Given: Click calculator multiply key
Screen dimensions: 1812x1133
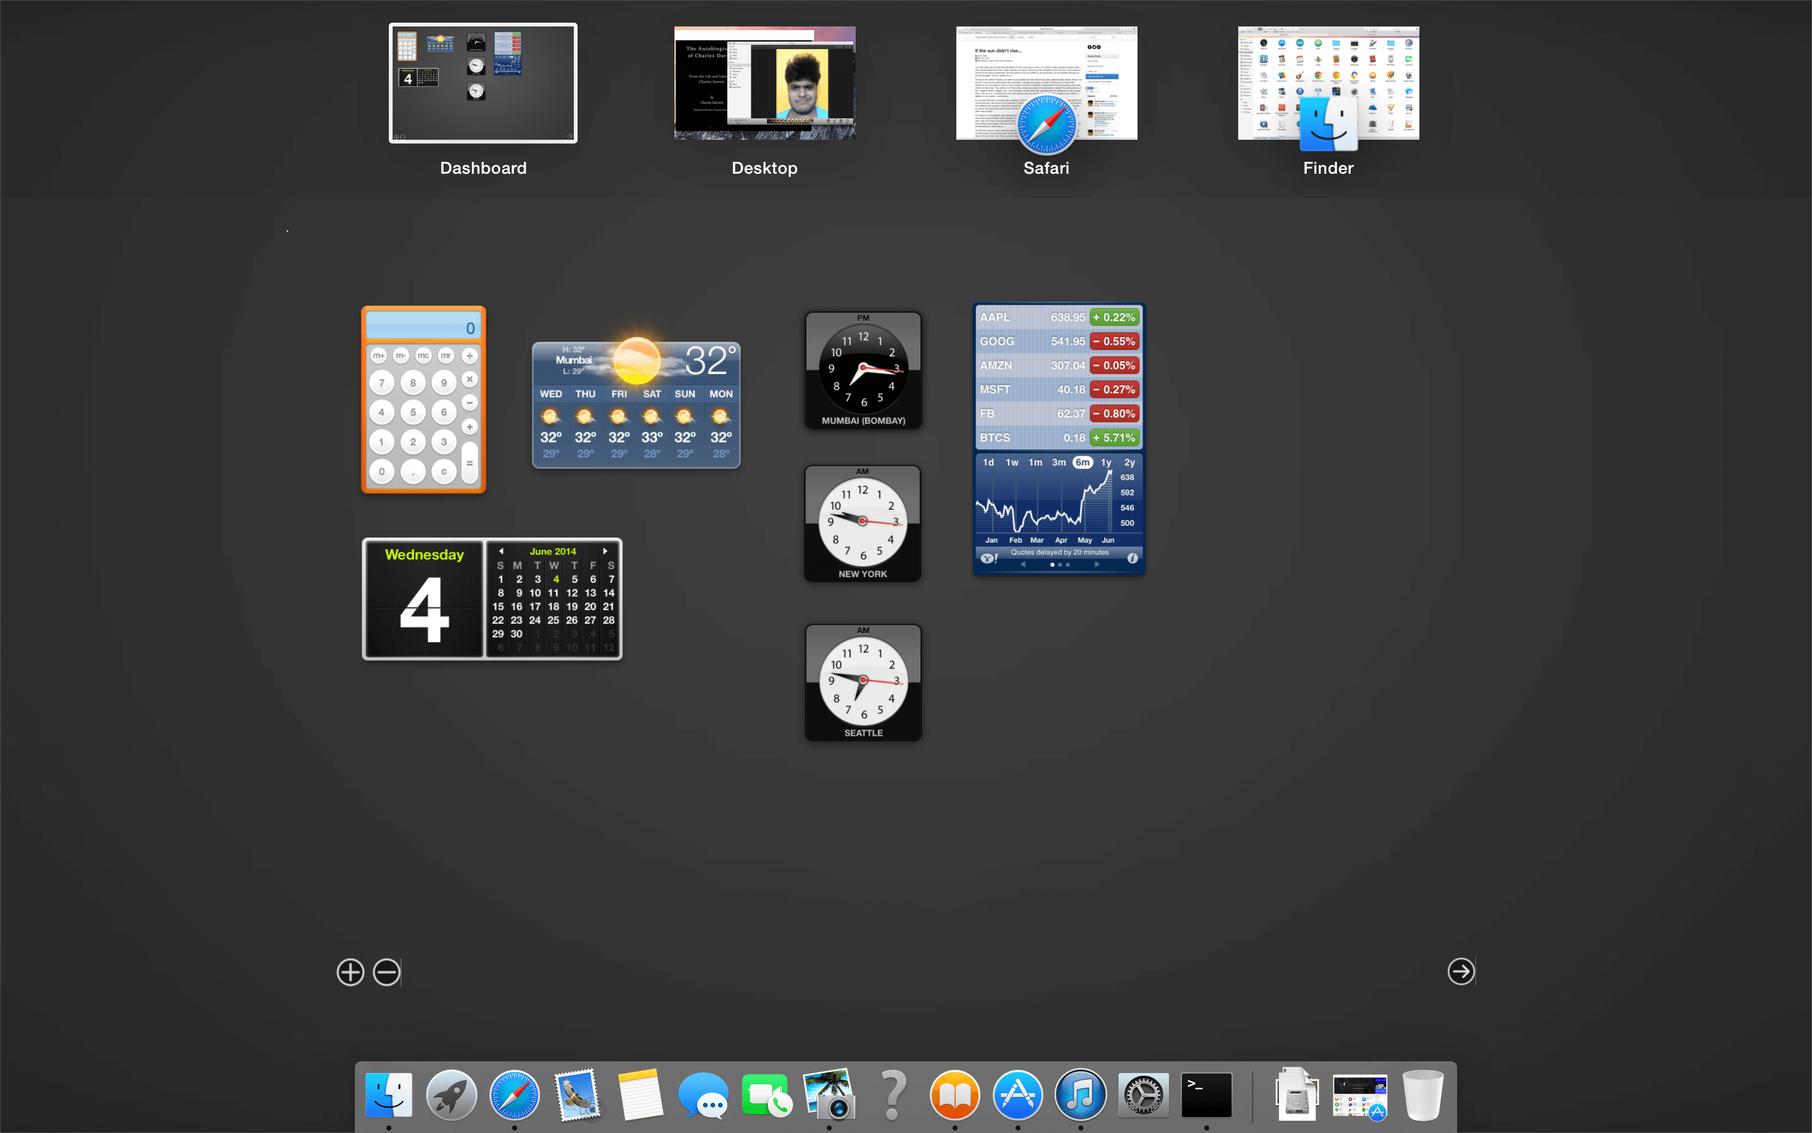Looking at the screenshot, I should pos(469,379).
